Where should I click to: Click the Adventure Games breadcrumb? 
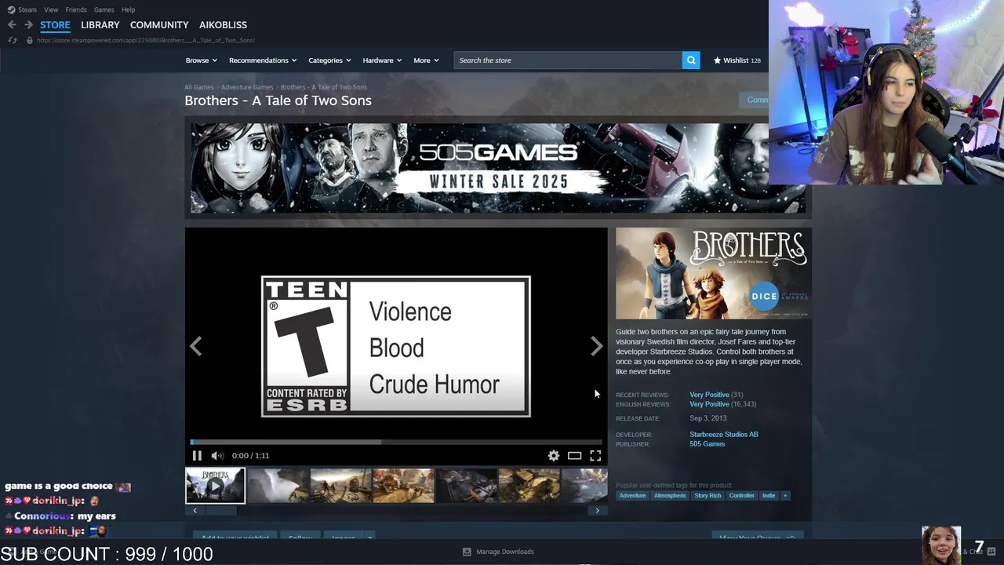point(247,87)
